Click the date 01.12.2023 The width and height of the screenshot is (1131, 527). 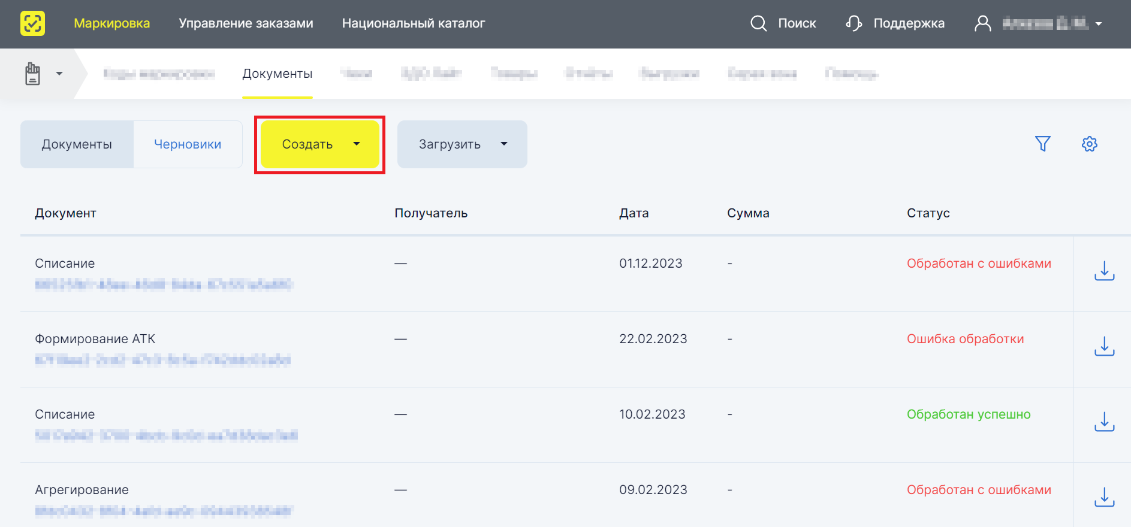point(651,263)
